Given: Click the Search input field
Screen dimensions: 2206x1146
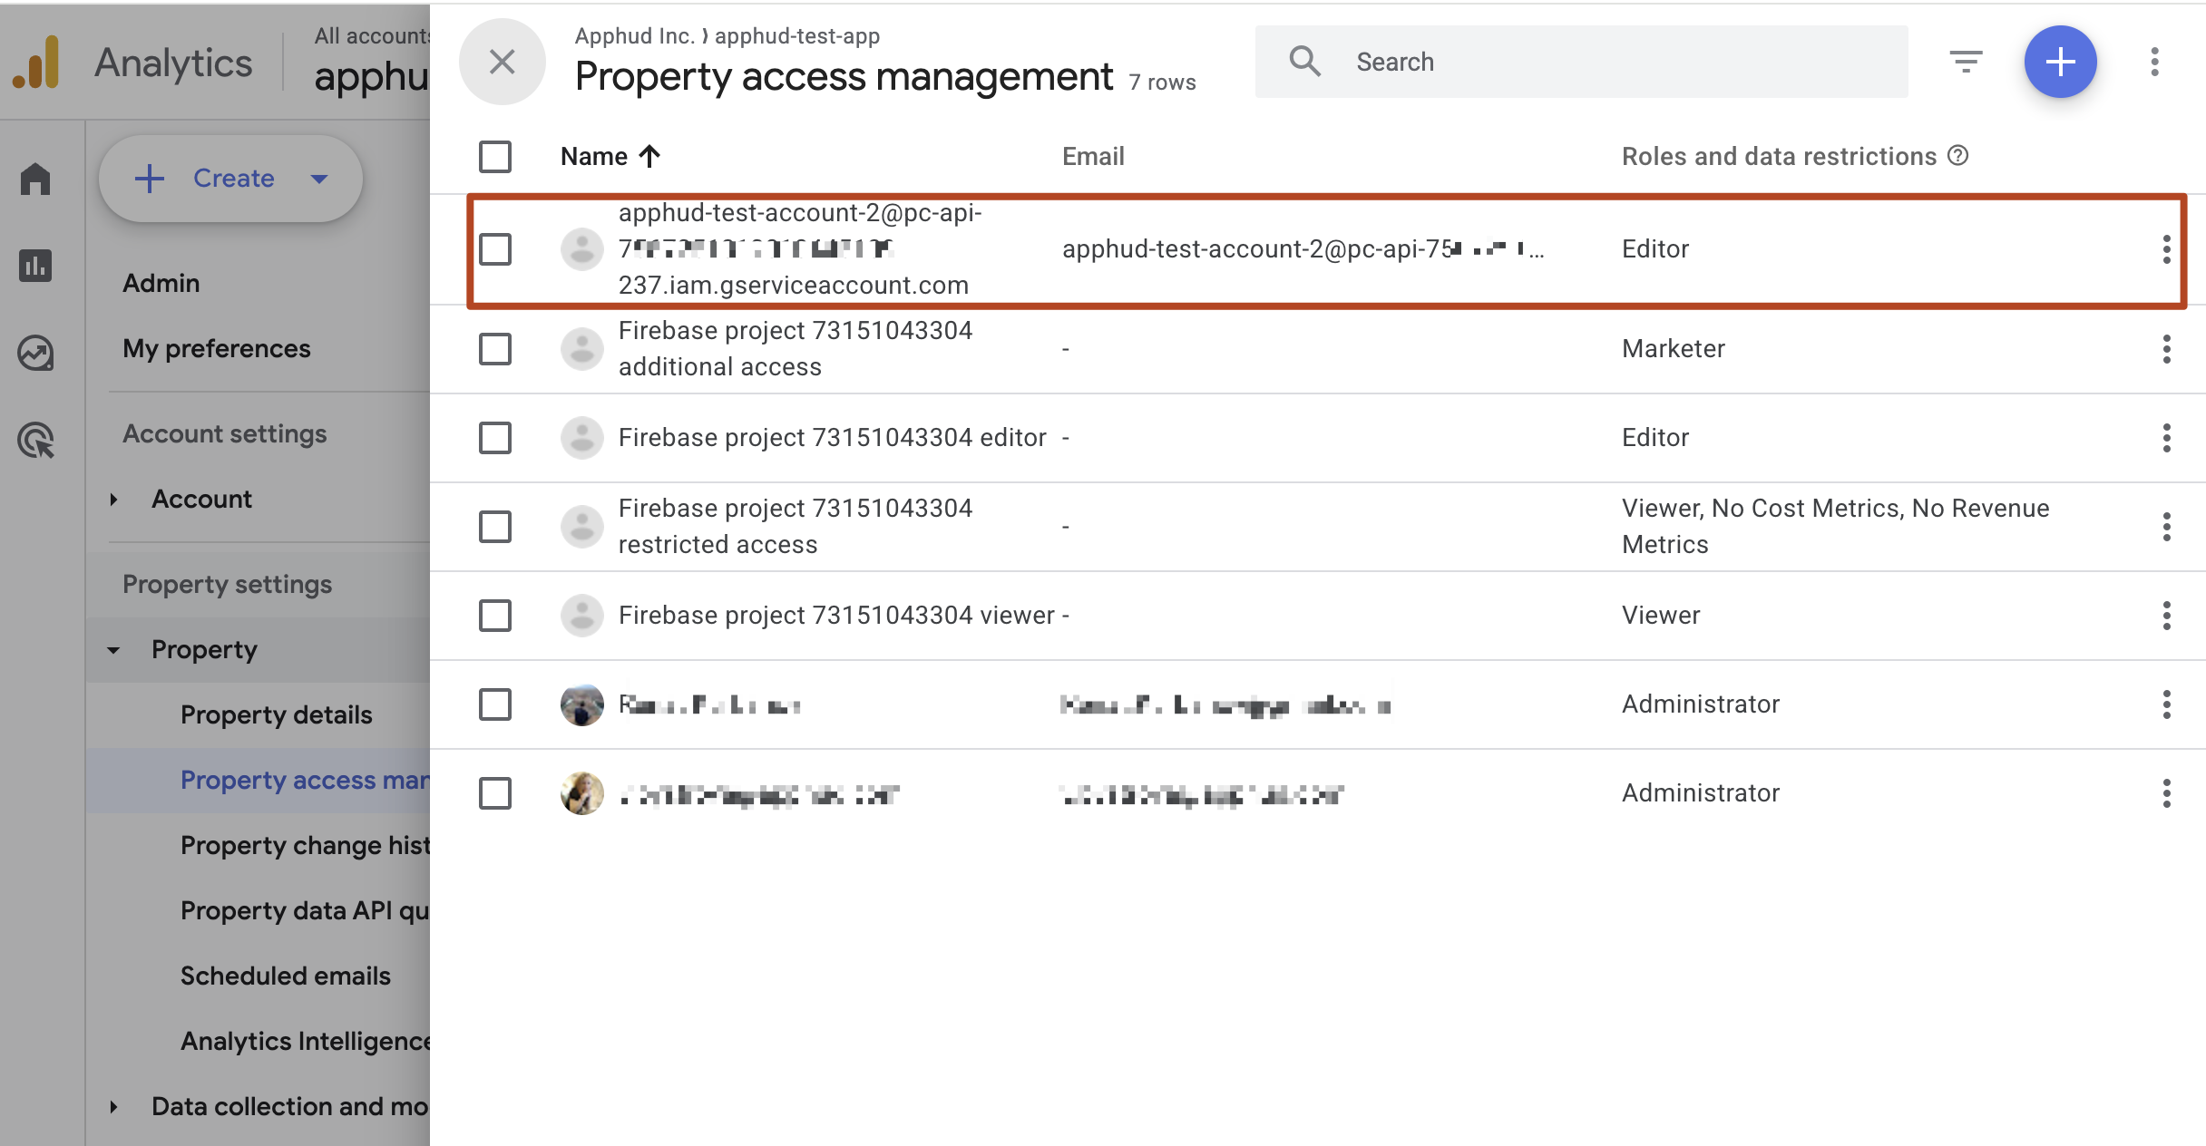Looking at the screenshot, I should [x=1581, y=62].
